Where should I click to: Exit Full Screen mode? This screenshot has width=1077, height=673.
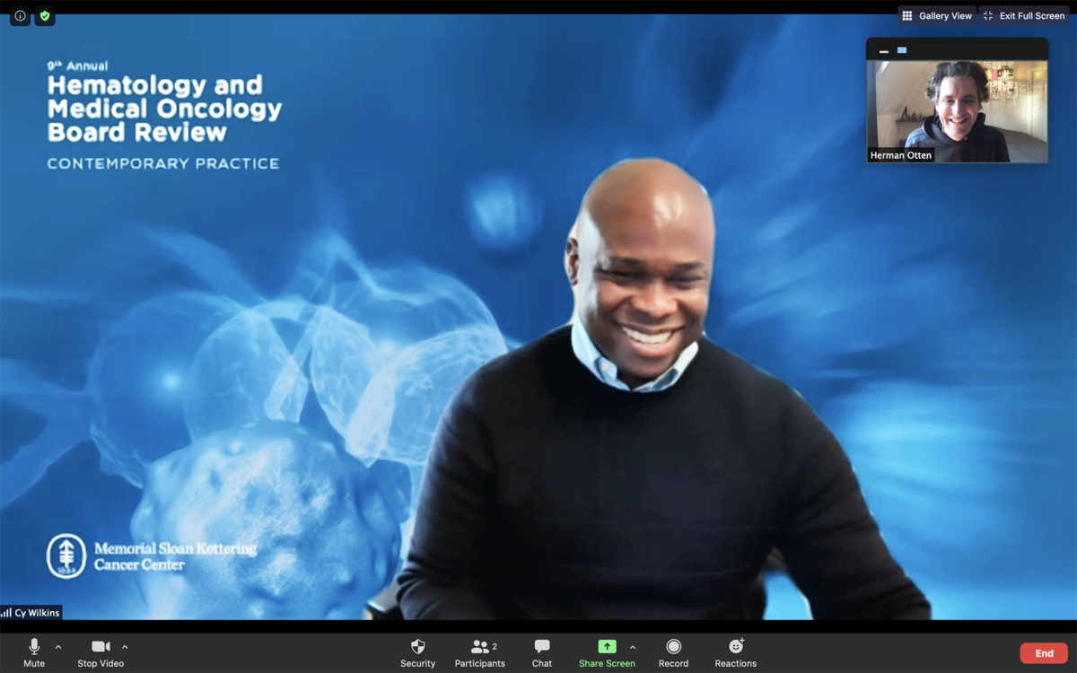(x=1024, y=16)
